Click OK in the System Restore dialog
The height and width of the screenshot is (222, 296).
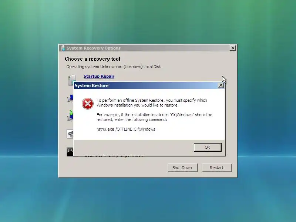point(208,147)
